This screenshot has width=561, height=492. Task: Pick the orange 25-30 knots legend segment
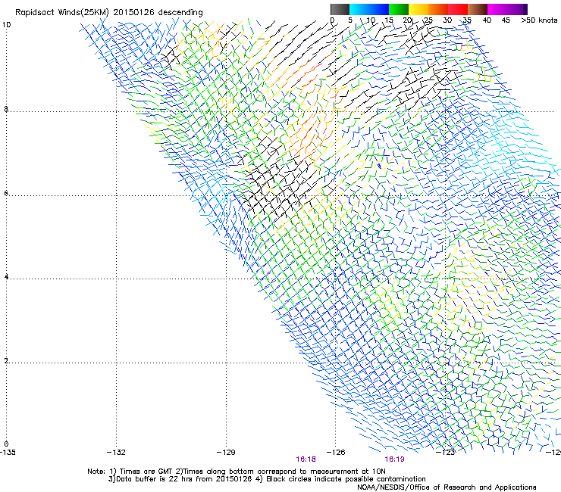438,9
